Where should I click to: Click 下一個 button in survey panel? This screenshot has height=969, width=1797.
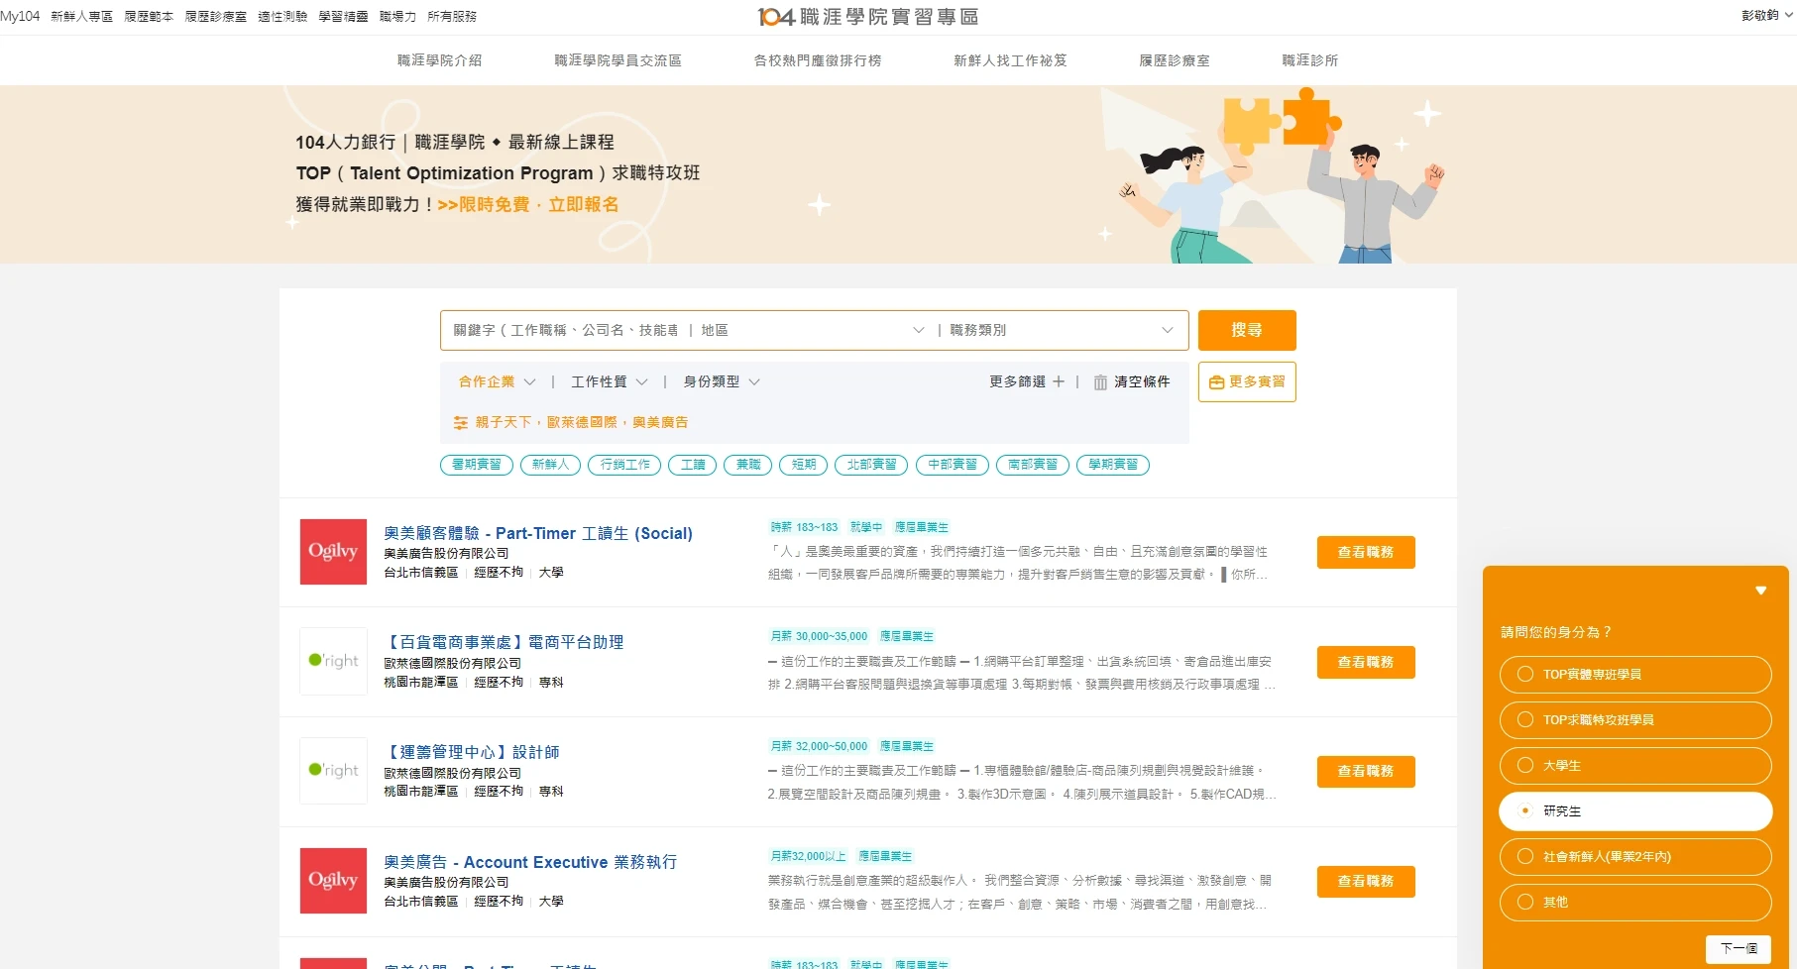1739,948
